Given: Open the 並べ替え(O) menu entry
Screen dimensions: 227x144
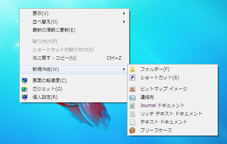Looking at the screenshot, I should 74,22.
